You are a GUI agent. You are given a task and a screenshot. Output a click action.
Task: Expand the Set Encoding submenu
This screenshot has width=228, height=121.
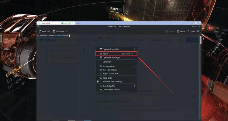click(116, 66)
